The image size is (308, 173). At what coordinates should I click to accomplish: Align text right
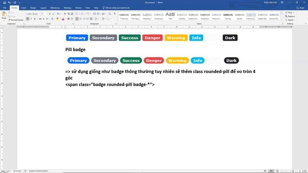84,19
